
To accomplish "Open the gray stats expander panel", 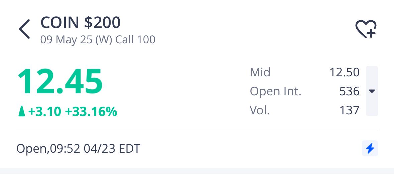I will tap(372, 91).
